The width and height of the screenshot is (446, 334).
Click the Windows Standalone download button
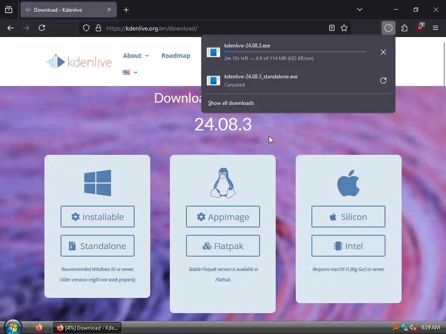[x=98, y=246]
